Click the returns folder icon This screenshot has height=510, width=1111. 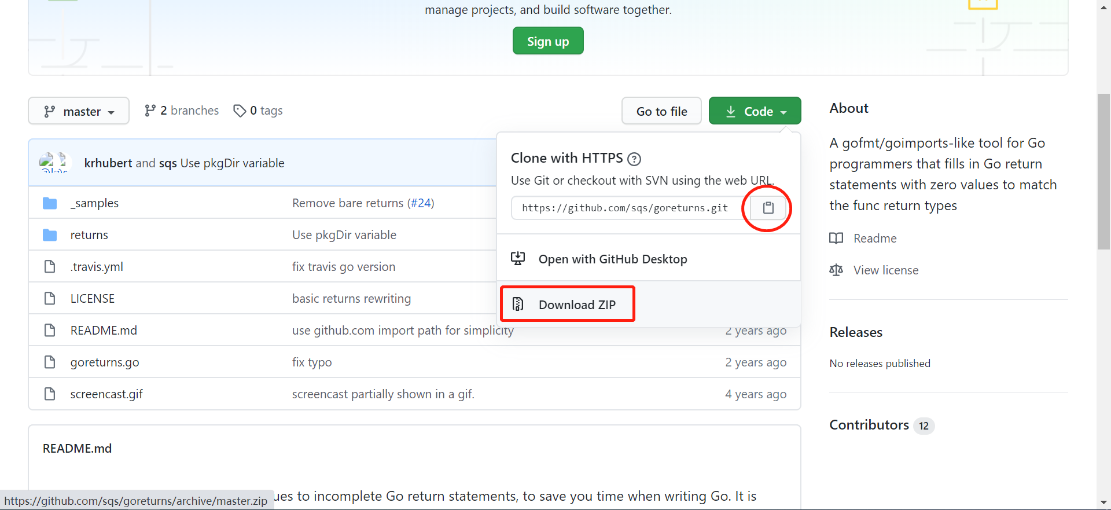click(x=50, y=235)
